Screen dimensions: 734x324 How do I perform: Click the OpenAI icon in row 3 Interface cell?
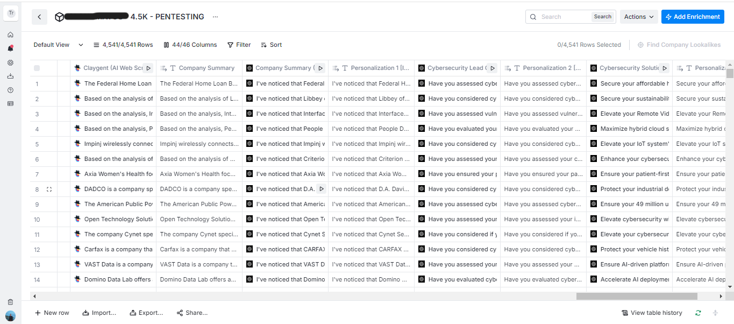click(x=250, y=114)
